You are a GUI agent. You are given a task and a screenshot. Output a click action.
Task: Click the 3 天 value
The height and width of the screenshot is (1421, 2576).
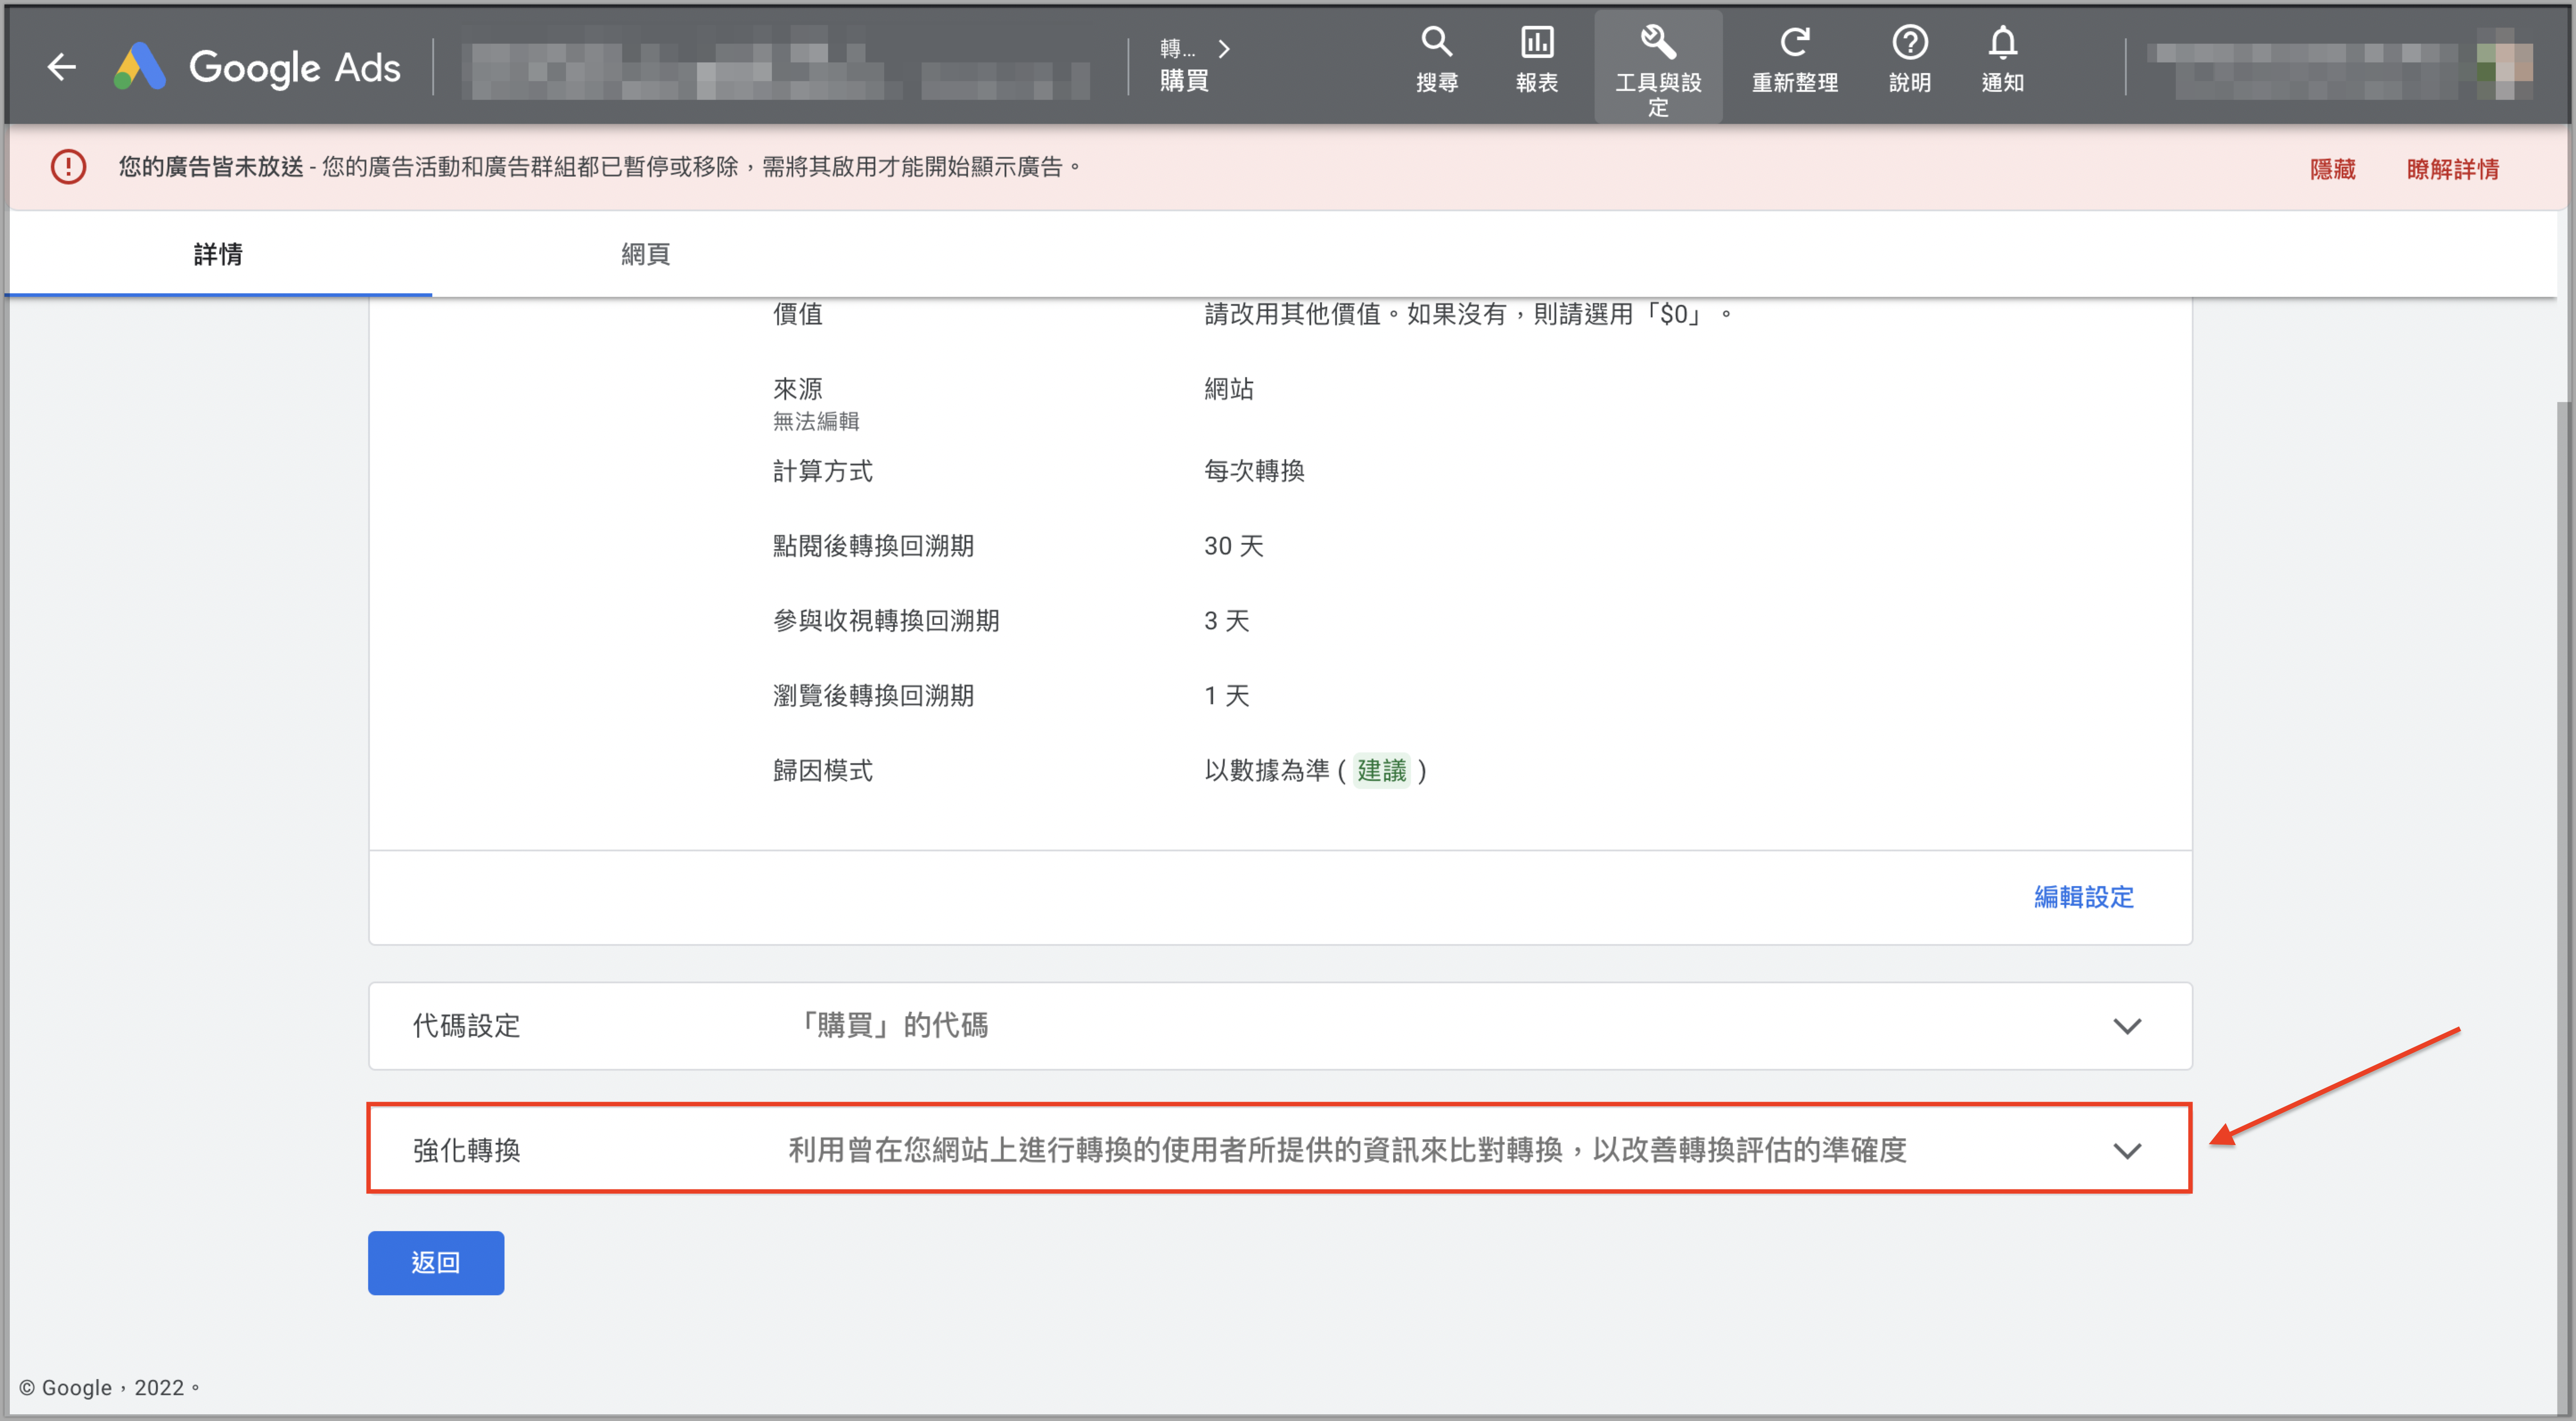click(1227, 621)
